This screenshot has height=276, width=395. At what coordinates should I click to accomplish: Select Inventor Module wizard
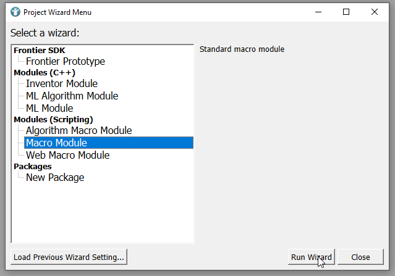[61, 83]
